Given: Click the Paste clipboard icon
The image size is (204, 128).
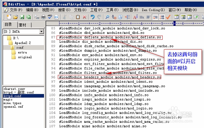Looking at the screenshot, I should click(78, 17).
